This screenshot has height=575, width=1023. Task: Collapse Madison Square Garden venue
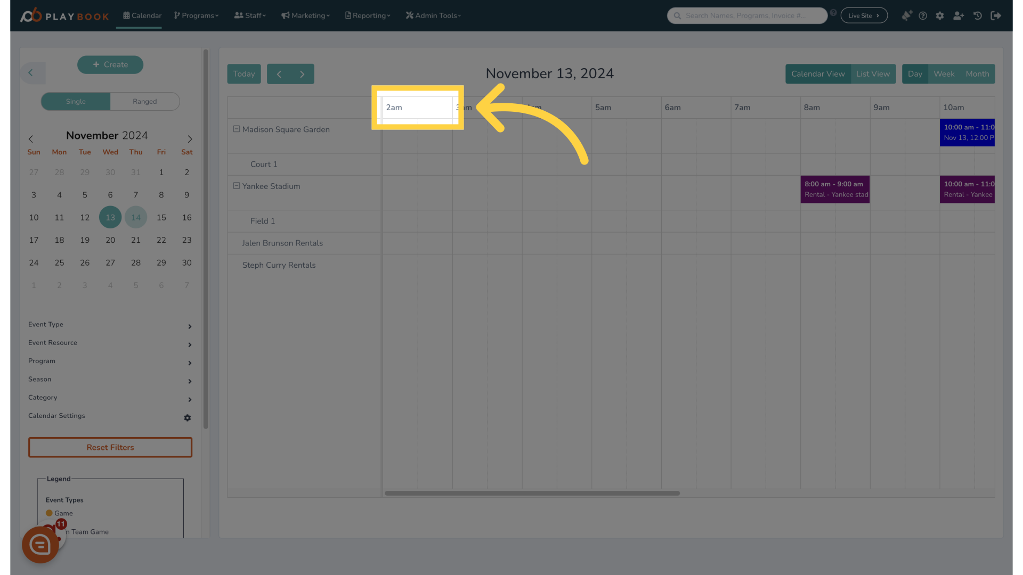pos(237,129)
